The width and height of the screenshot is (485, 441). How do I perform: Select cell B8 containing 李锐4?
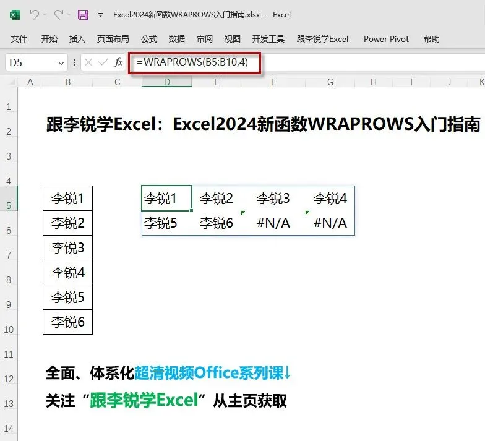point(68,272)
